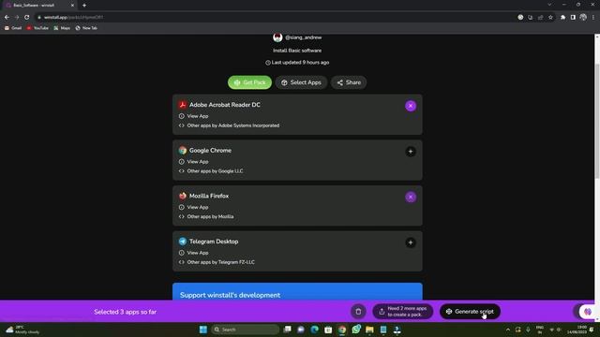
Task: Bookmark this page with the star icon
Action: click(x=550, y=17)
